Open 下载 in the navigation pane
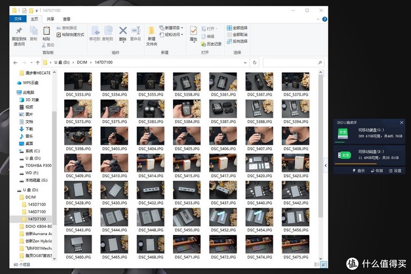This screenshot has width=411, height=274. [29, 129]
